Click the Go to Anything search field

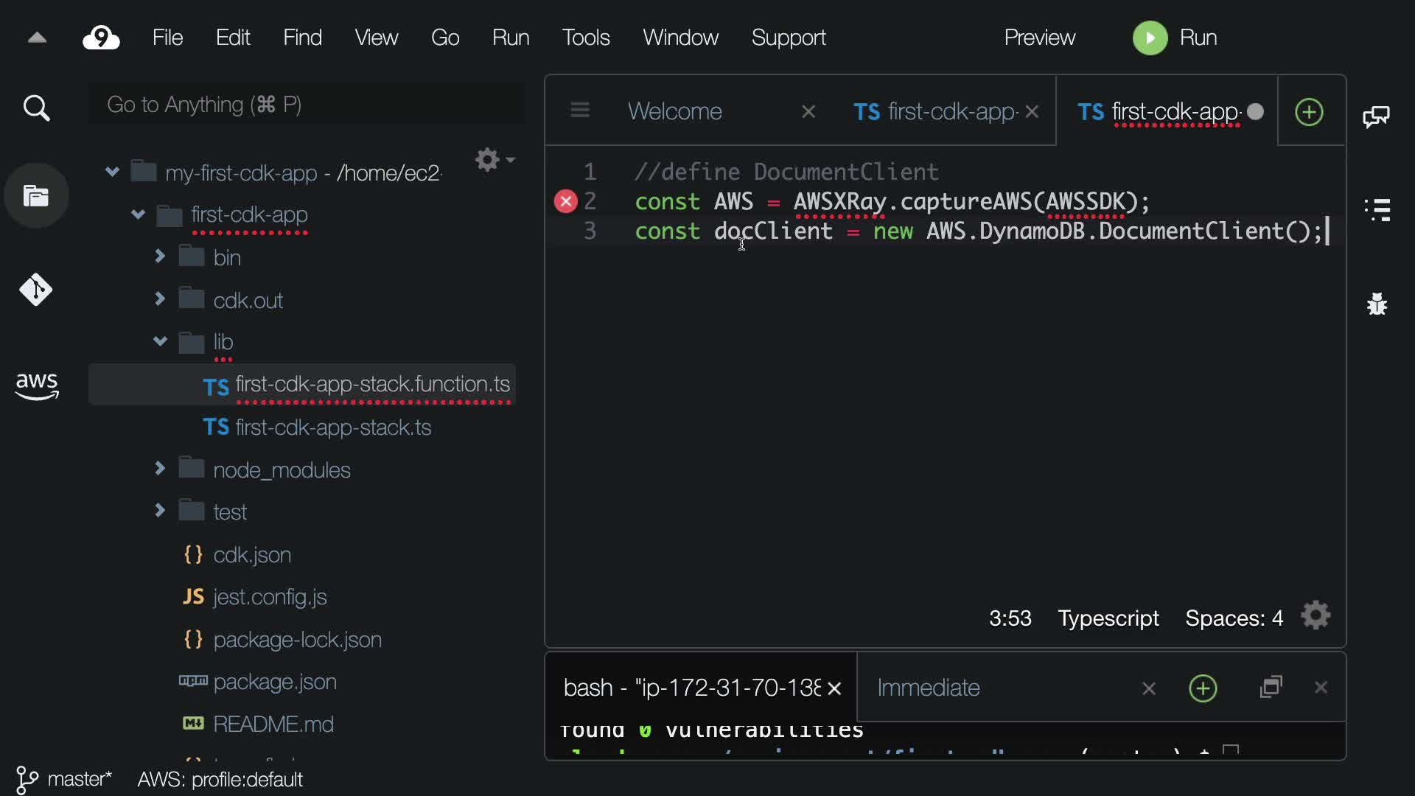tap(306, 105)
